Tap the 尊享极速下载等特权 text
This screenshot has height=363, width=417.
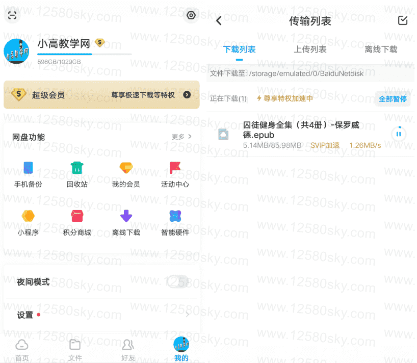[x=143, y=95]
